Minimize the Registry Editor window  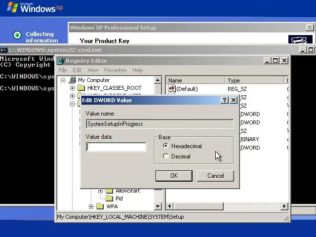[x=267, y=60]
